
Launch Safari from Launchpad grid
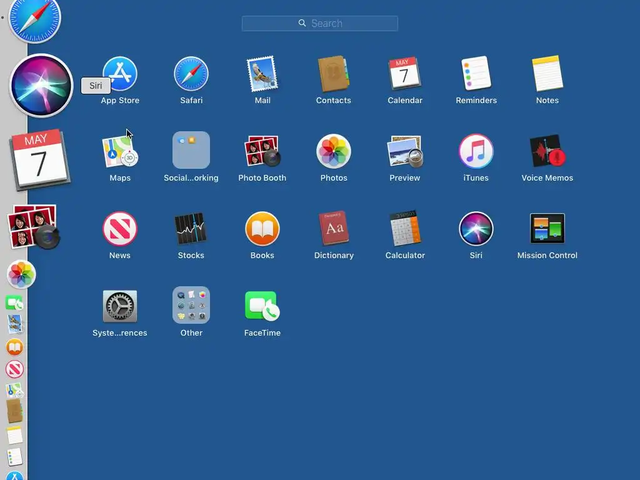pos(191,74)
